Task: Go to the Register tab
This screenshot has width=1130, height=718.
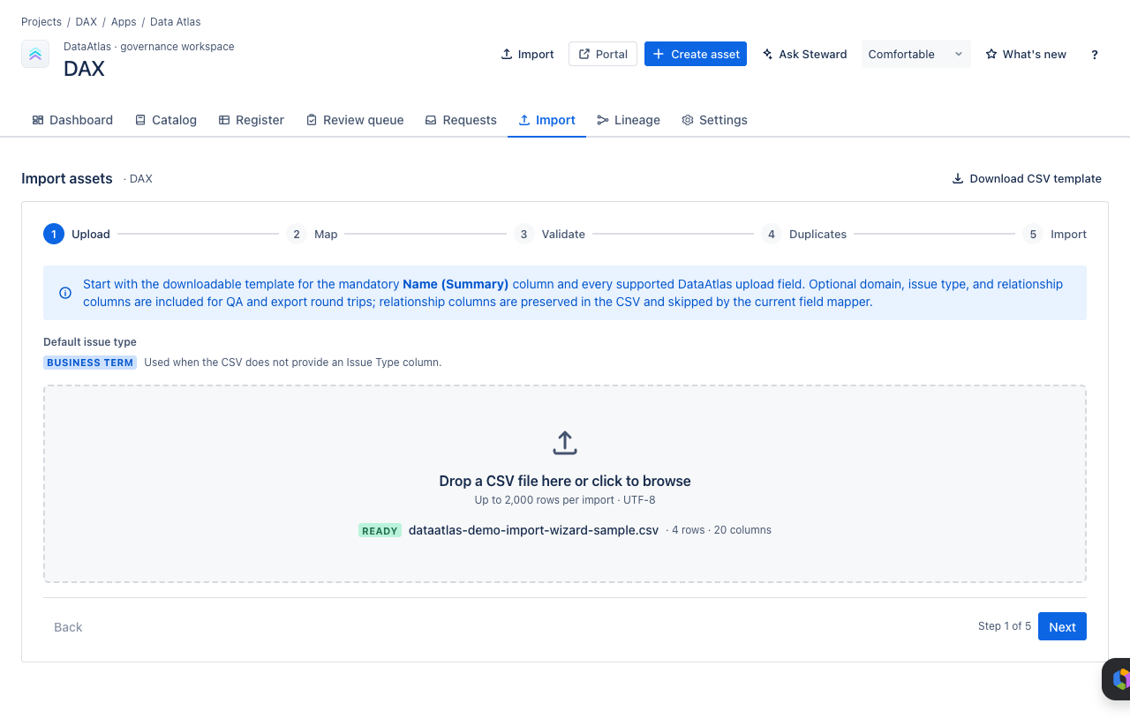Action: tap(252, 120)
